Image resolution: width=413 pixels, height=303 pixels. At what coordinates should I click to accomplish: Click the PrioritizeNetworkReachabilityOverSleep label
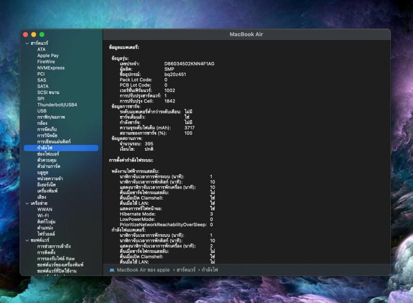click(x=163, y=225)
